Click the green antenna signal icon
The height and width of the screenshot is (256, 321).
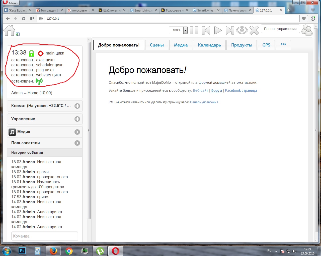click(x=39, y=81)
